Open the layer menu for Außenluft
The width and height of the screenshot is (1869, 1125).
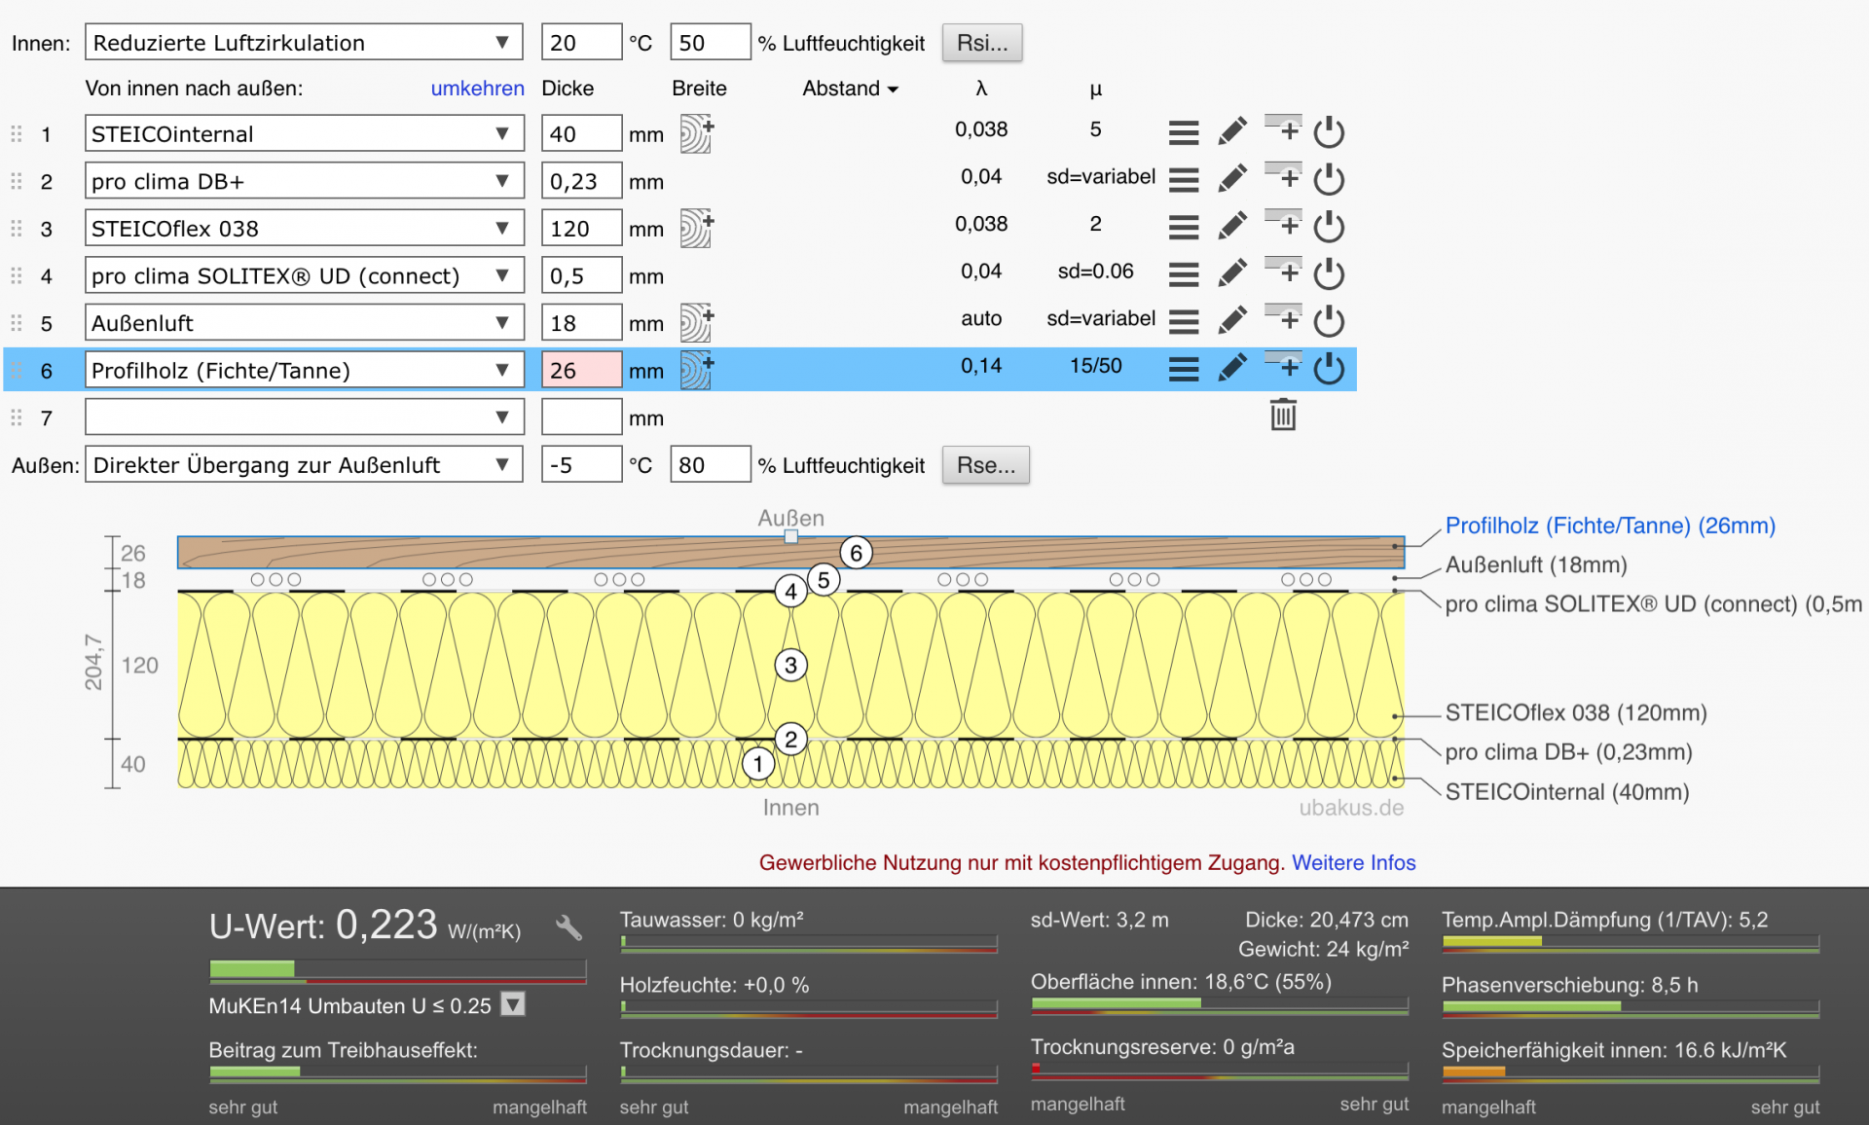tap(1184, 321)
